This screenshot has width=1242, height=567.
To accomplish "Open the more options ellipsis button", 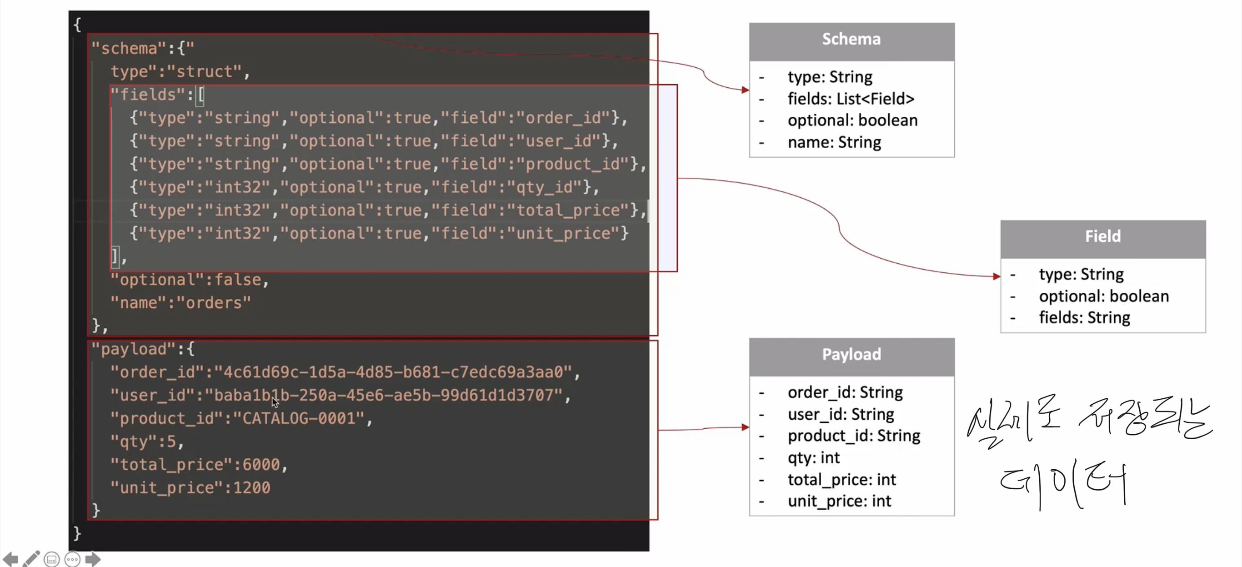I will coord(72,559).
